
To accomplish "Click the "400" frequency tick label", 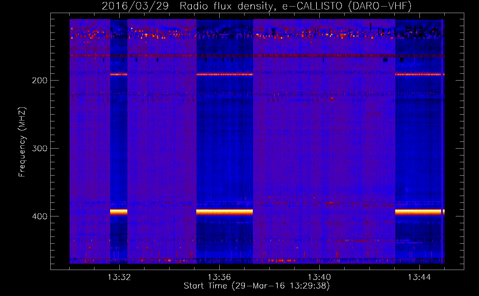I will click(40, 216).
